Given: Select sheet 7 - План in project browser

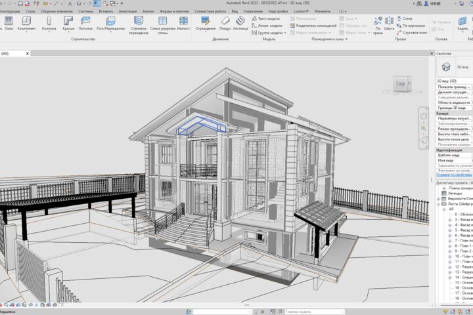Looking at the screenshot, I should coord(464,241).
